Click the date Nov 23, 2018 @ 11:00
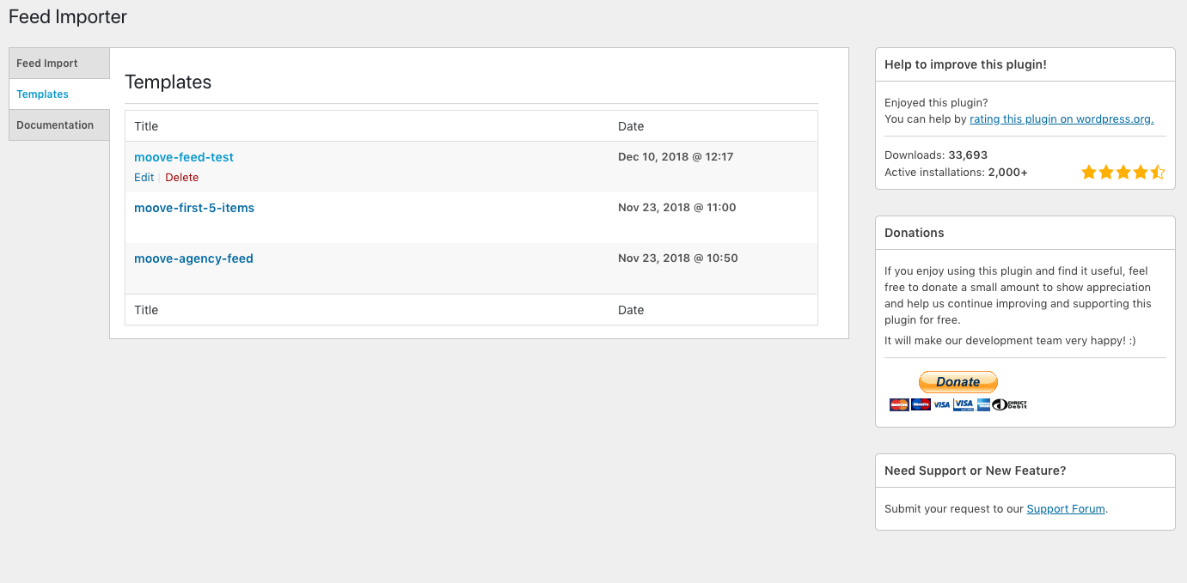 (677, 208)
